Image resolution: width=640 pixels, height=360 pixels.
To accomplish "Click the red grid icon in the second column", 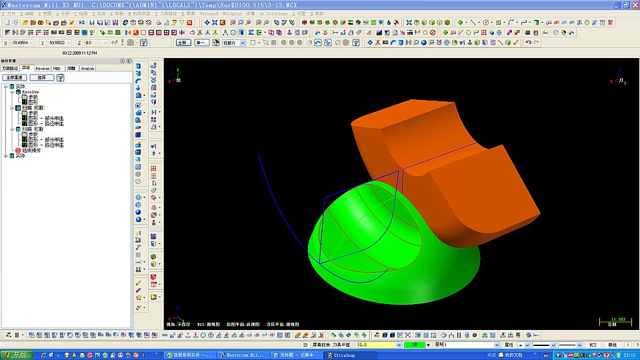I will pyautogui.click(x=153, y=169).
